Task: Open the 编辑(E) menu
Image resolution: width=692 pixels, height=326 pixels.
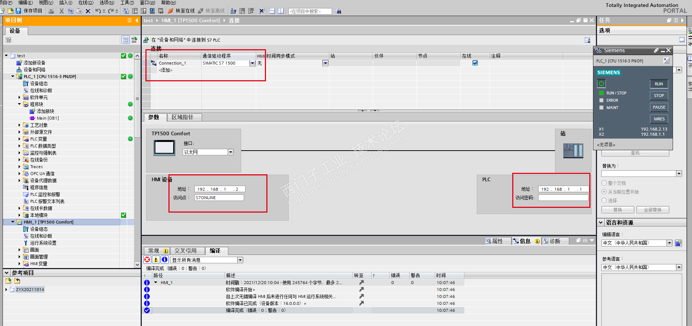Action: pyautogui.click(x=25, y=3)
